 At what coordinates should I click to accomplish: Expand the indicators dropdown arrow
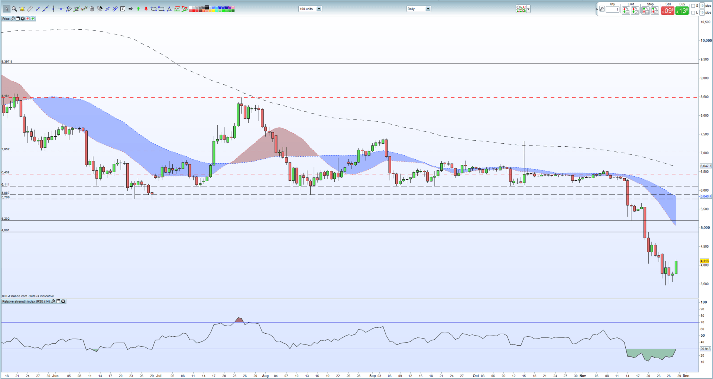point(528,9)
